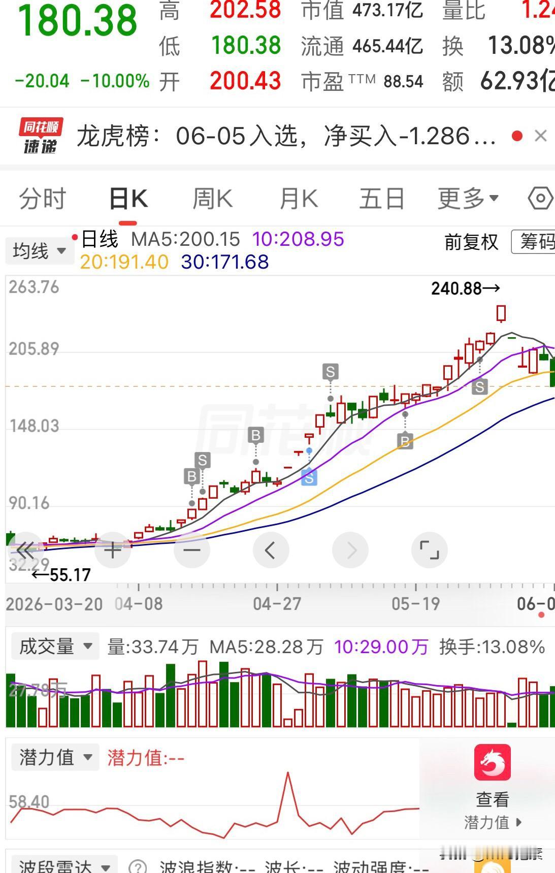Open the 成交量 indicator dropdown
The height and width of the screenshot is (873, 555).
coord(55,646)
